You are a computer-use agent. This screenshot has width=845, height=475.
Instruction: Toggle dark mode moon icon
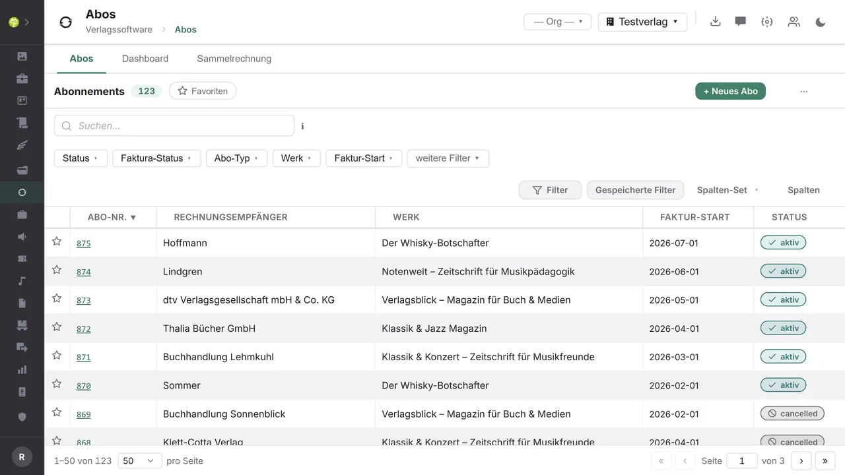click(821, 22)
